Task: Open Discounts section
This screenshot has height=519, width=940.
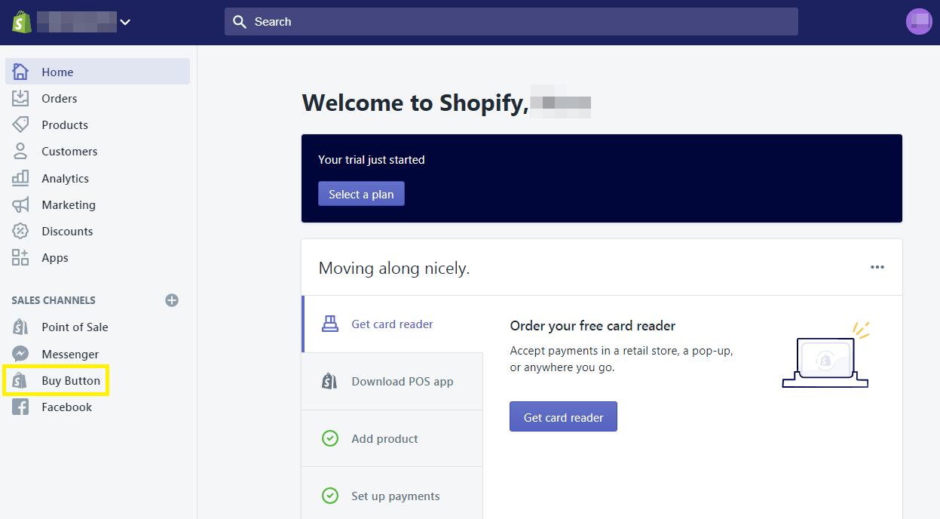Action: 67,232
